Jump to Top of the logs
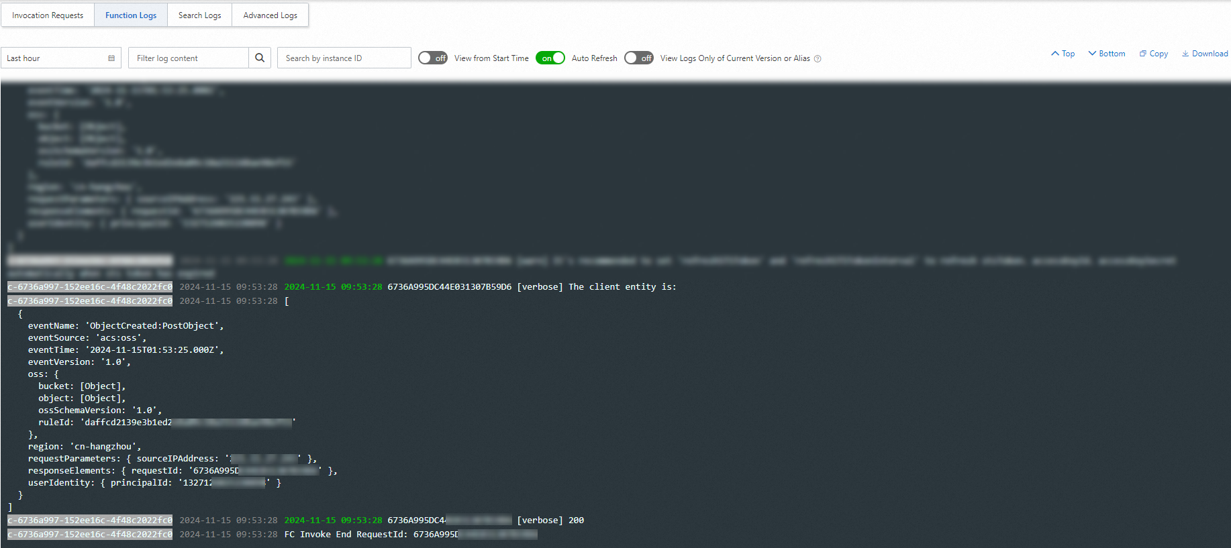 (x=1063, y=54)
